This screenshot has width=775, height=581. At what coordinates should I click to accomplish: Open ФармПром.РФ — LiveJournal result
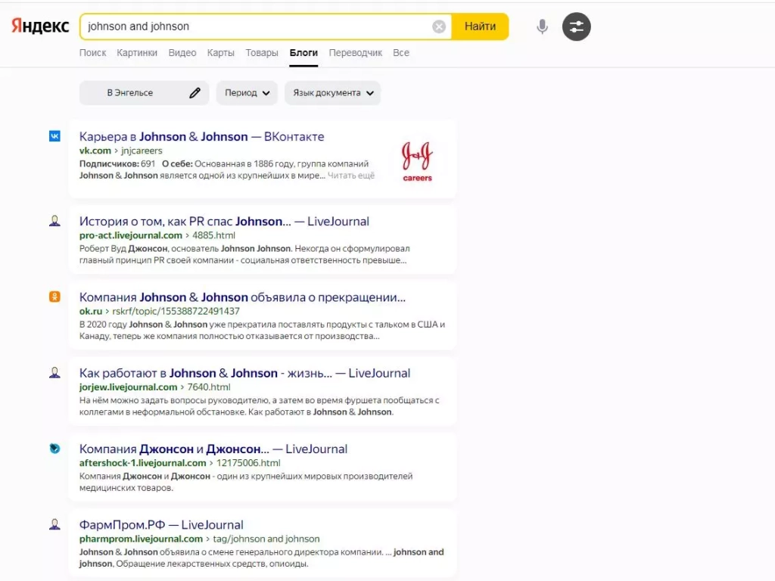[161, 525]
